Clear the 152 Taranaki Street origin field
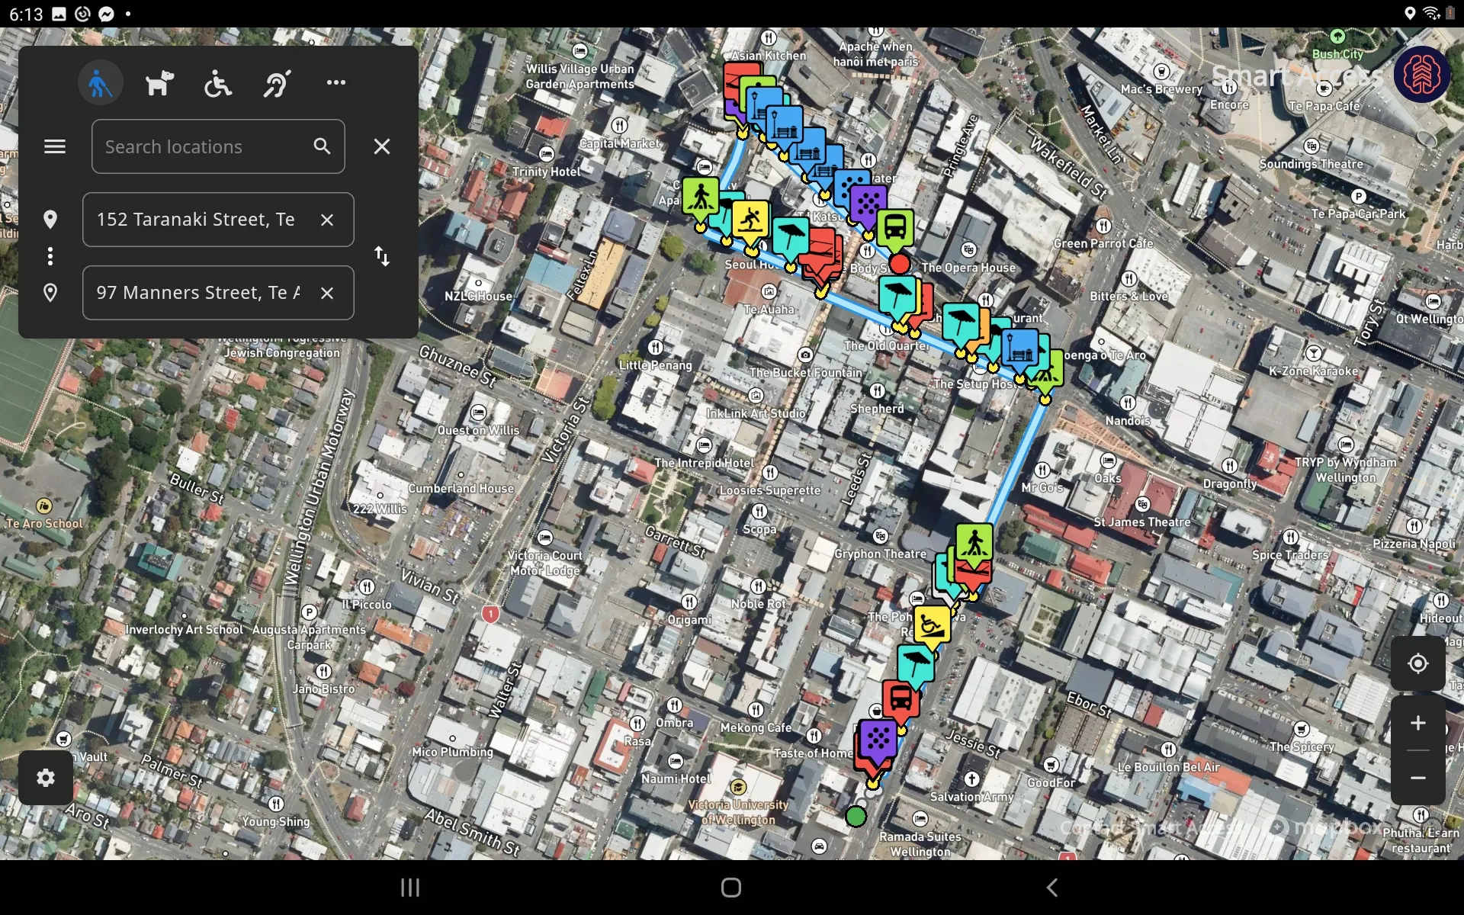 point(327,220)
